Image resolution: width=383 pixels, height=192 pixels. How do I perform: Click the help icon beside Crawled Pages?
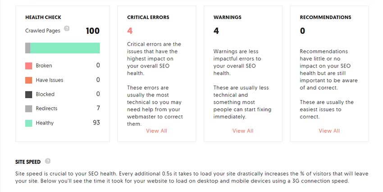67,28
